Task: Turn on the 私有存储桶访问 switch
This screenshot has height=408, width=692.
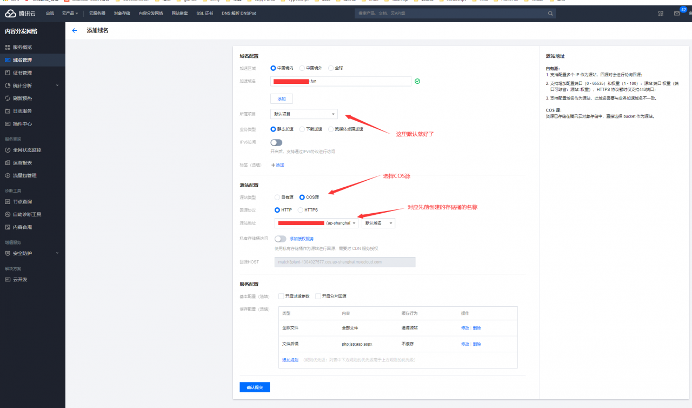Action: click(x=280, y=239)
